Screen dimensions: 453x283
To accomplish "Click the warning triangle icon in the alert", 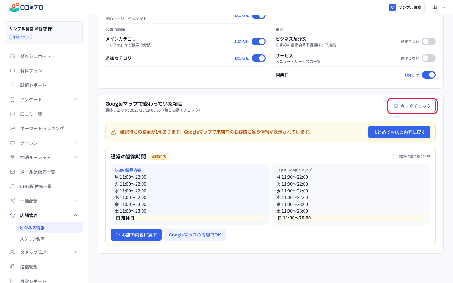I will (x=114, y=132).
